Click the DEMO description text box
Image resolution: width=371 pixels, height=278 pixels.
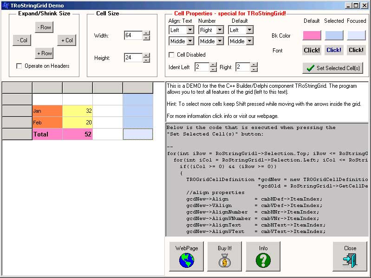coord(267,102)
